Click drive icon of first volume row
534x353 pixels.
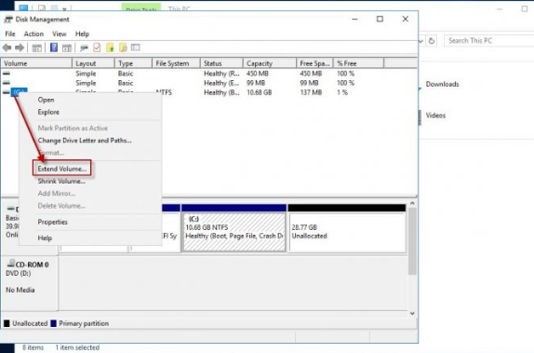coord(7,74)
